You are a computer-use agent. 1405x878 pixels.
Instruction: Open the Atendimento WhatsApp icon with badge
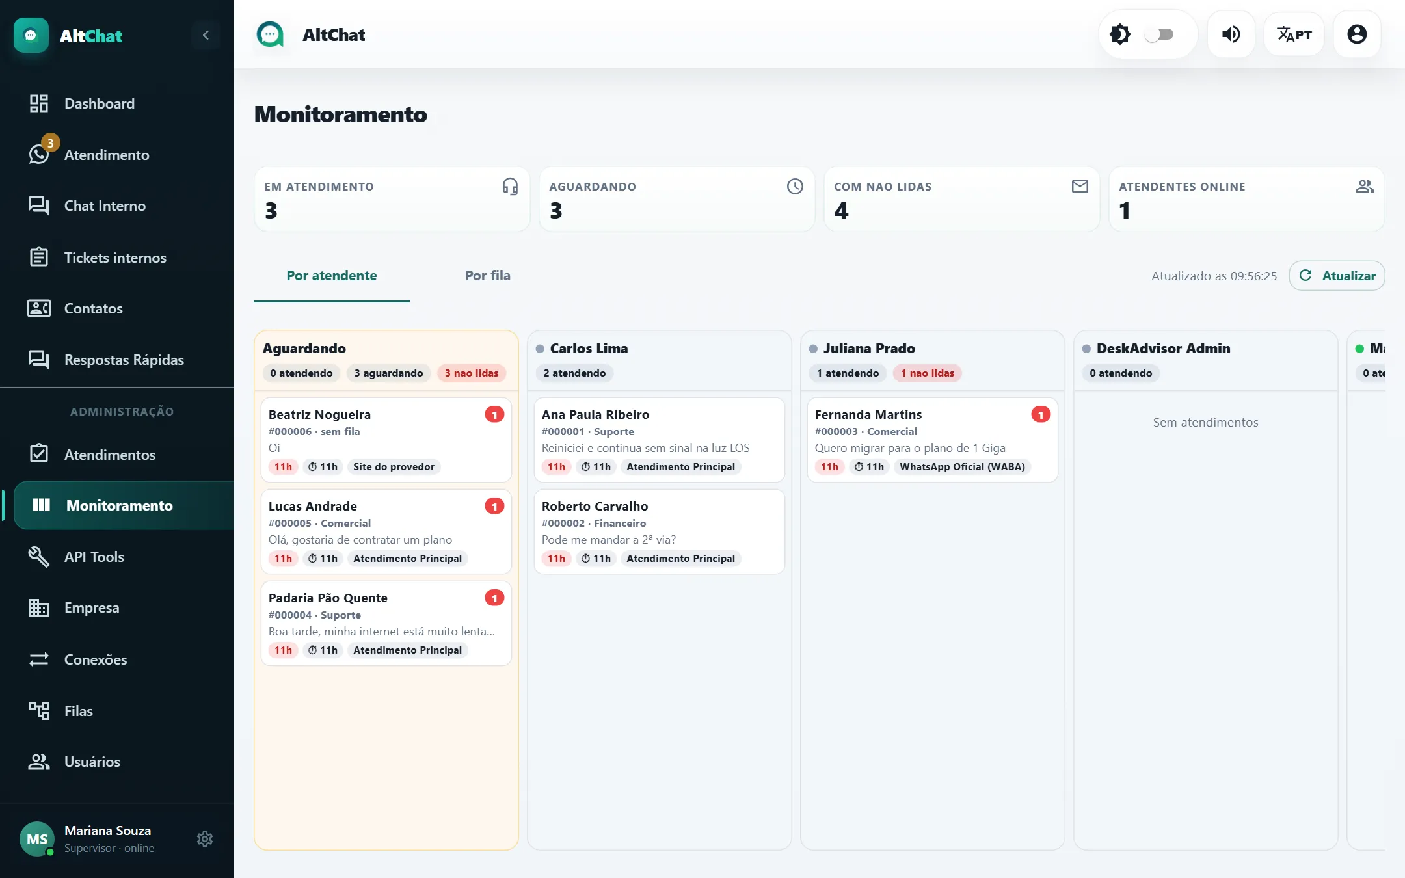tap(39, 154)
